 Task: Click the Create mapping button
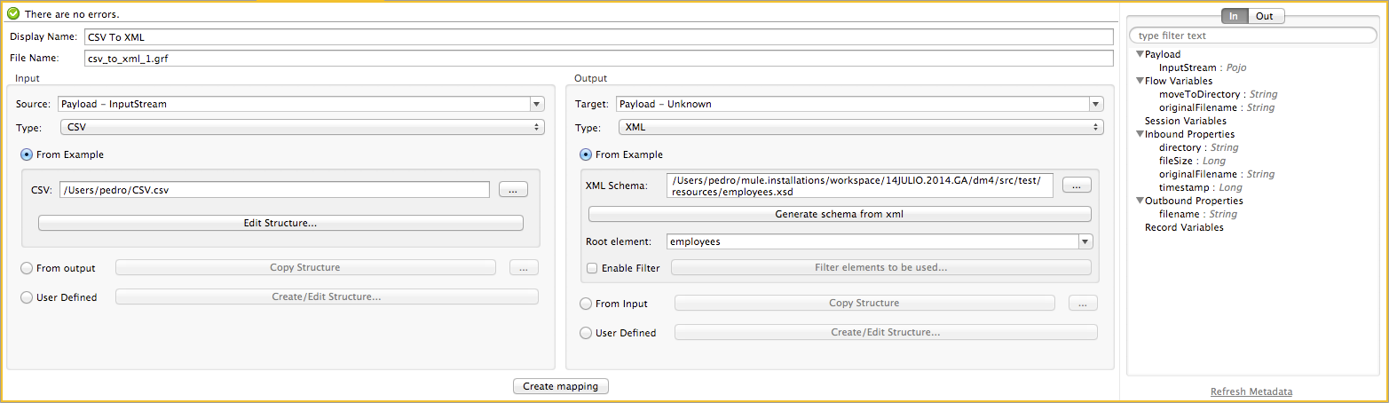561,386
